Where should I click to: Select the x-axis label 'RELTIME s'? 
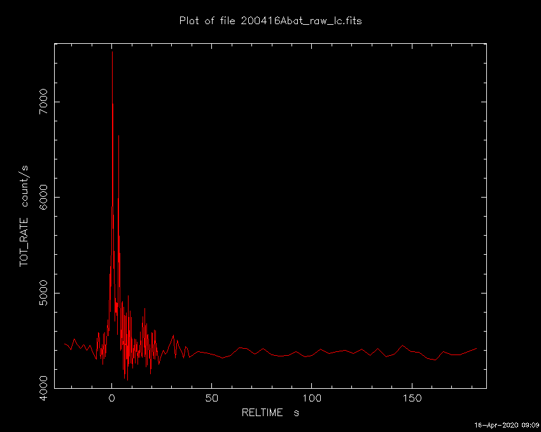(x=270, y=412)
